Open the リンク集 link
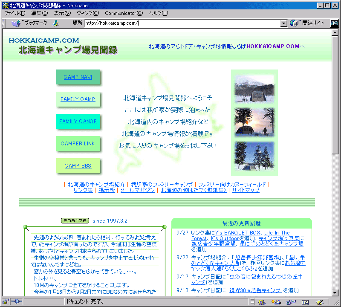 tap(83, 190)
